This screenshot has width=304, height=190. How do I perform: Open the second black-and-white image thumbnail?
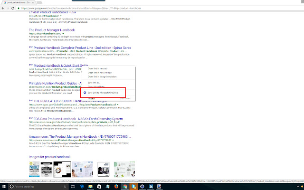point(47,169)
